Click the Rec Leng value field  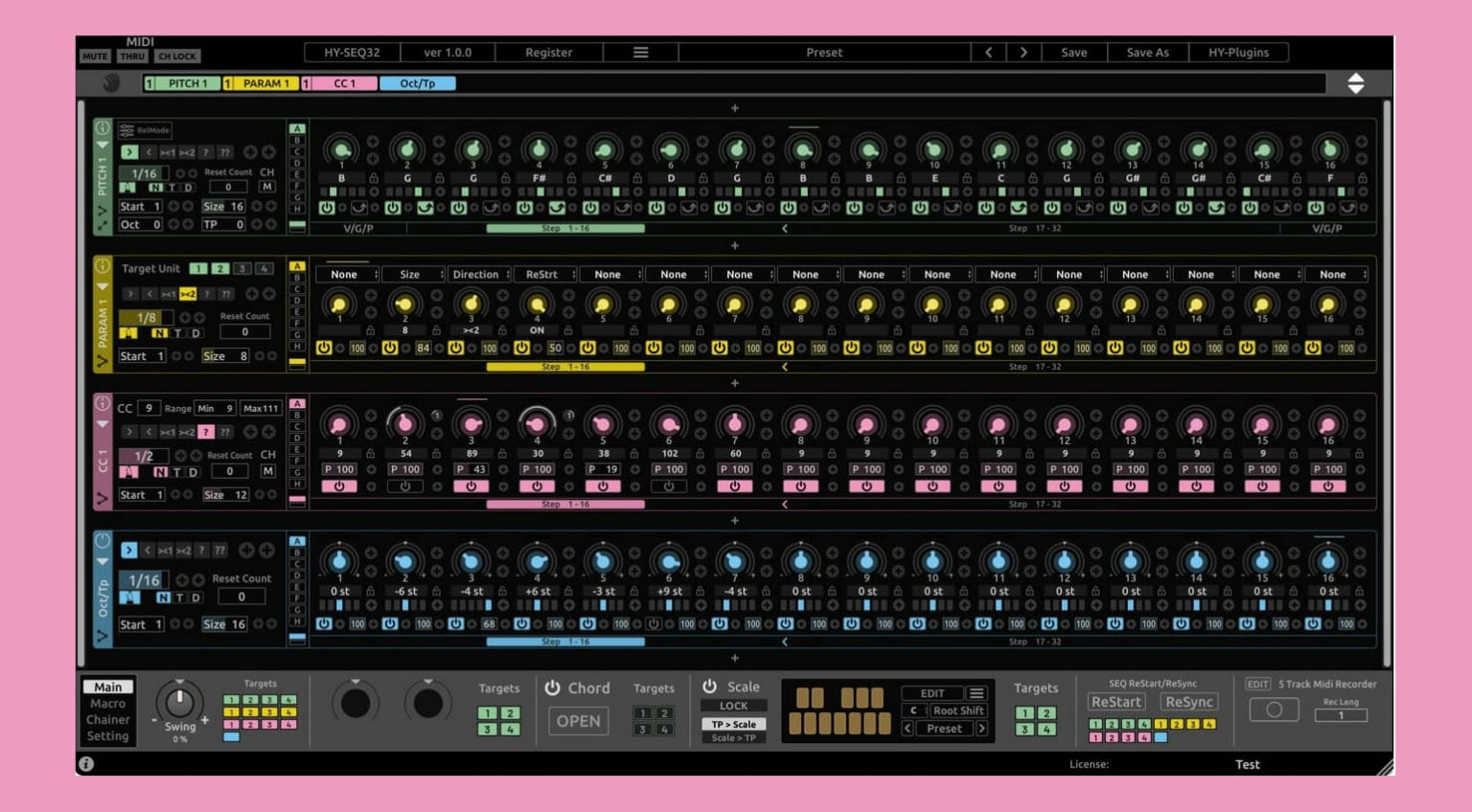pyautogui.click(x=1340, y=715)
